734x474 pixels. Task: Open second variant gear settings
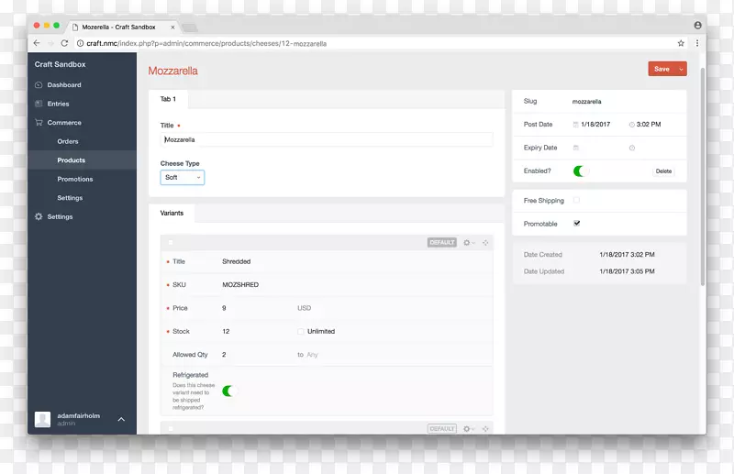(469, 428)
